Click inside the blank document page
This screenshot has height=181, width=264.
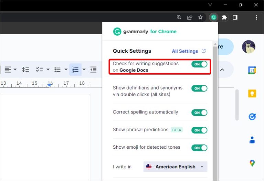pyautogui.click(x=45, y=137)
